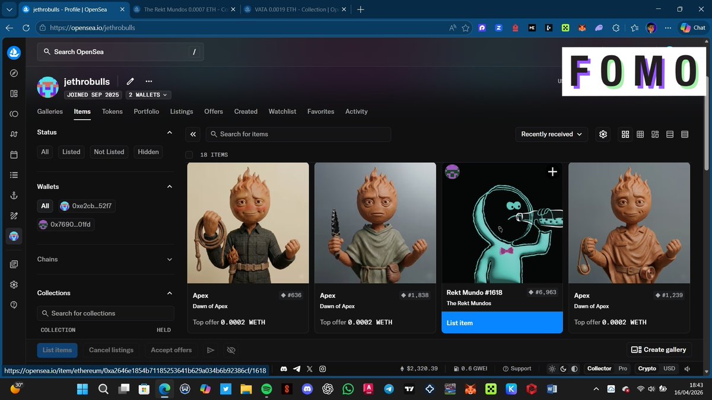Switch to the Listings tab
The height and width of the screenshot is (400, 712).
182,111
